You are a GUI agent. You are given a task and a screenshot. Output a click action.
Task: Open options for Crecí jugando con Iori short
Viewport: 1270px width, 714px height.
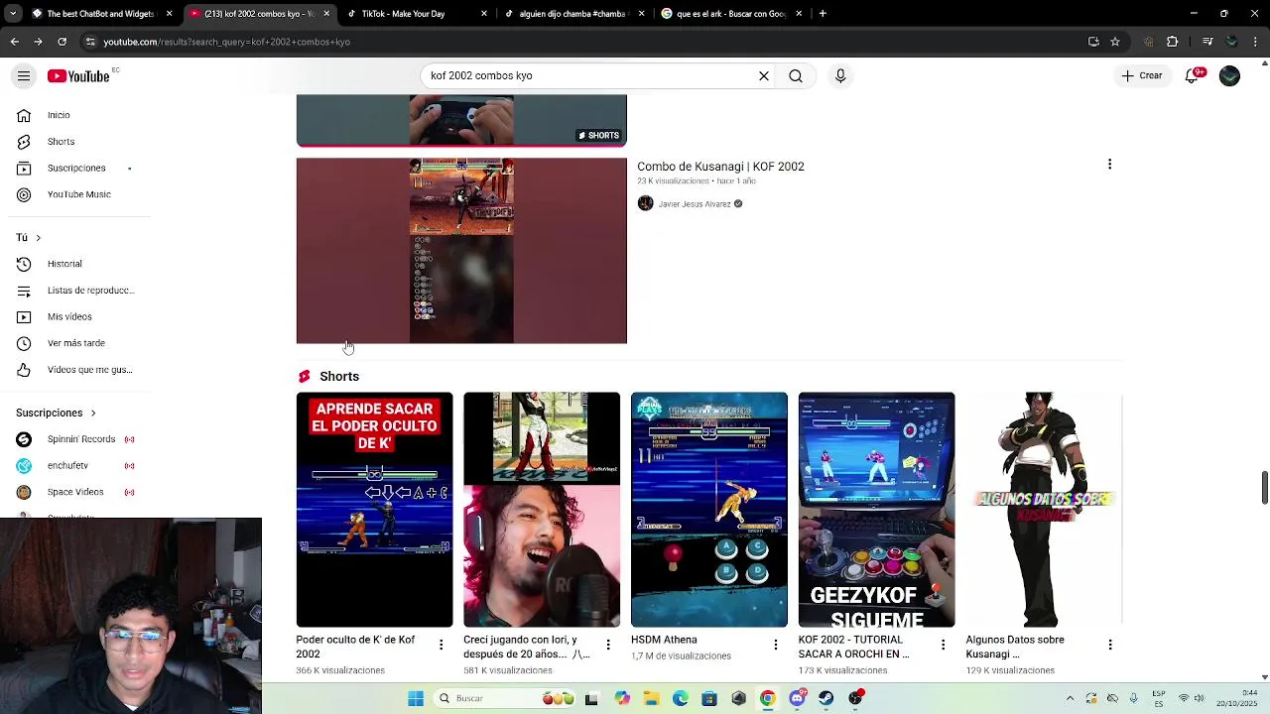pos(608,645)
